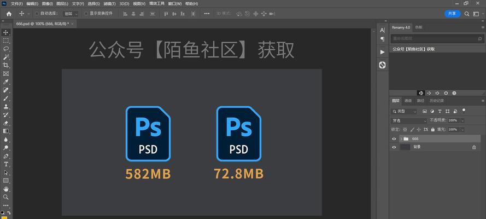486x219 pixels.
Task: Select the Zoom tool in the toolbox
Action: coord(6,197)
